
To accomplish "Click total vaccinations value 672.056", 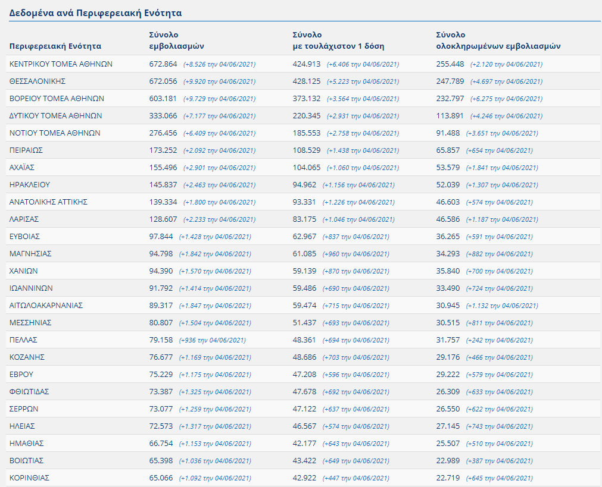I will pyautogui.click(x=163, y=81).
